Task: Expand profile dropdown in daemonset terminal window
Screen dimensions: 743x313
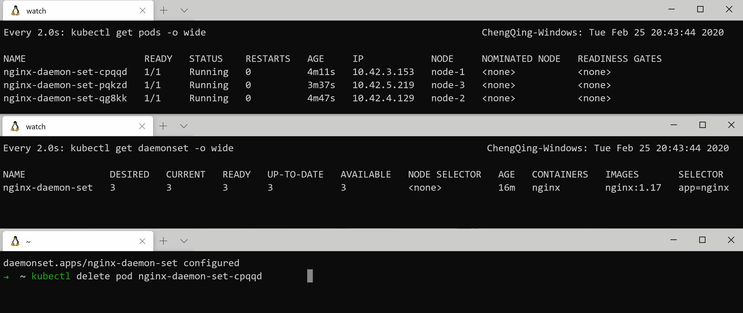Action: pos(184,126)
